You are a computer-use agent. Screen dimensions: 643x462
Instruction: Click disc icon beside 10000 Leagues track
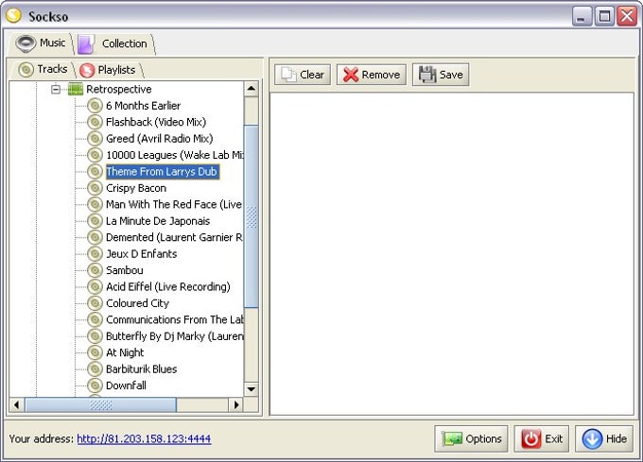pos(95,155)
